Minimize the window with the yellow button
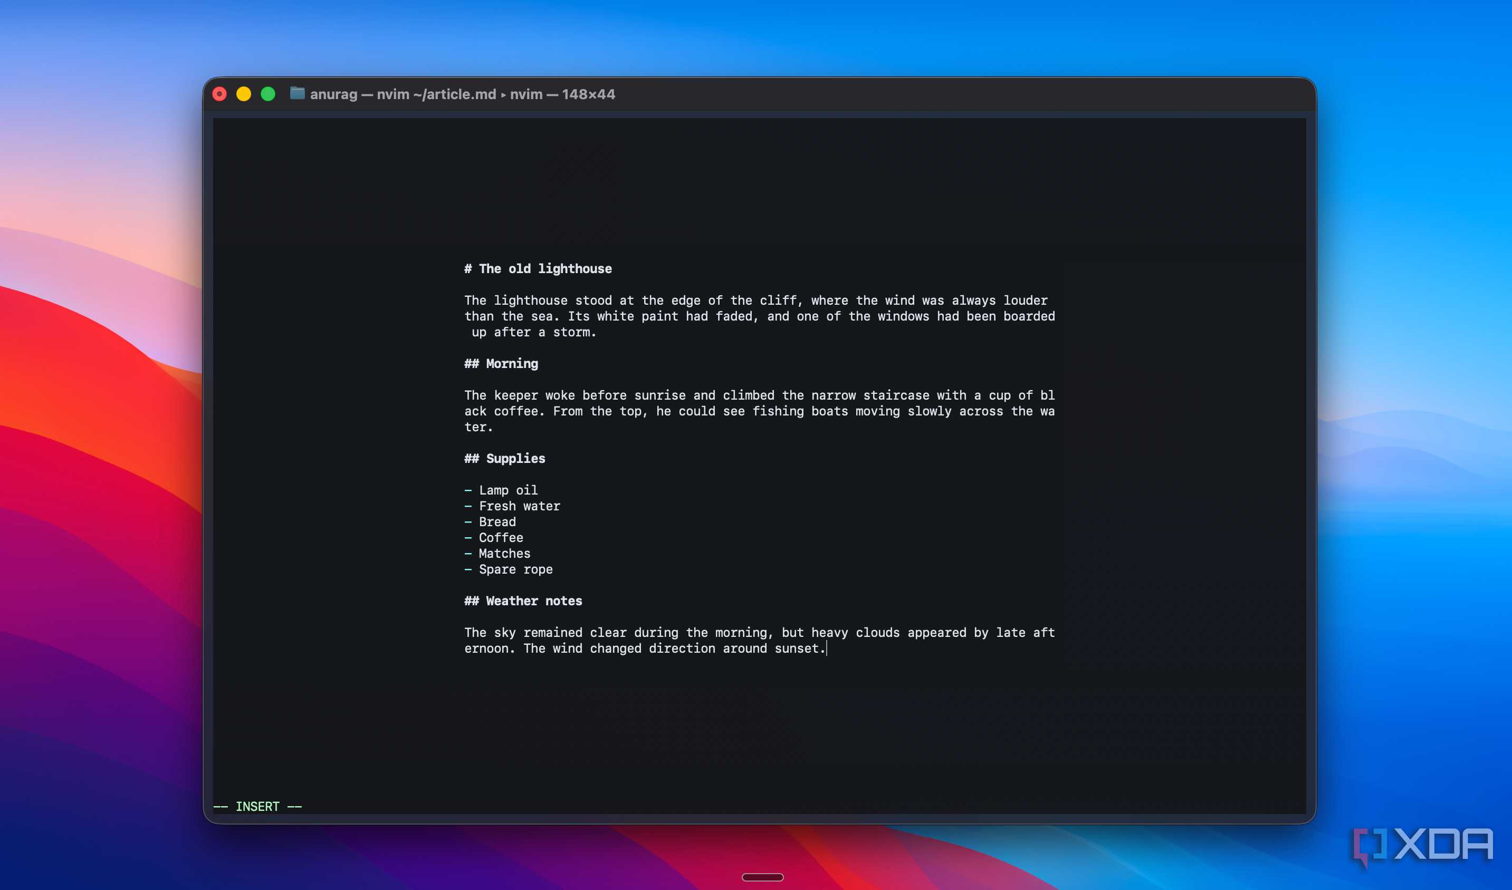The height and width of the screenshot is (890, 1512). pos(244,94)
